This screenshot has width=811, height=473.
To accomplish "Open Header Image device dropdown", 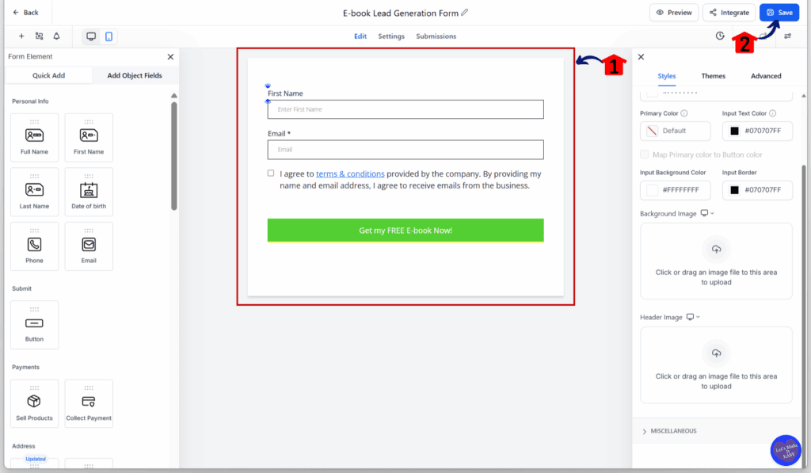I will tap(693, 317).
